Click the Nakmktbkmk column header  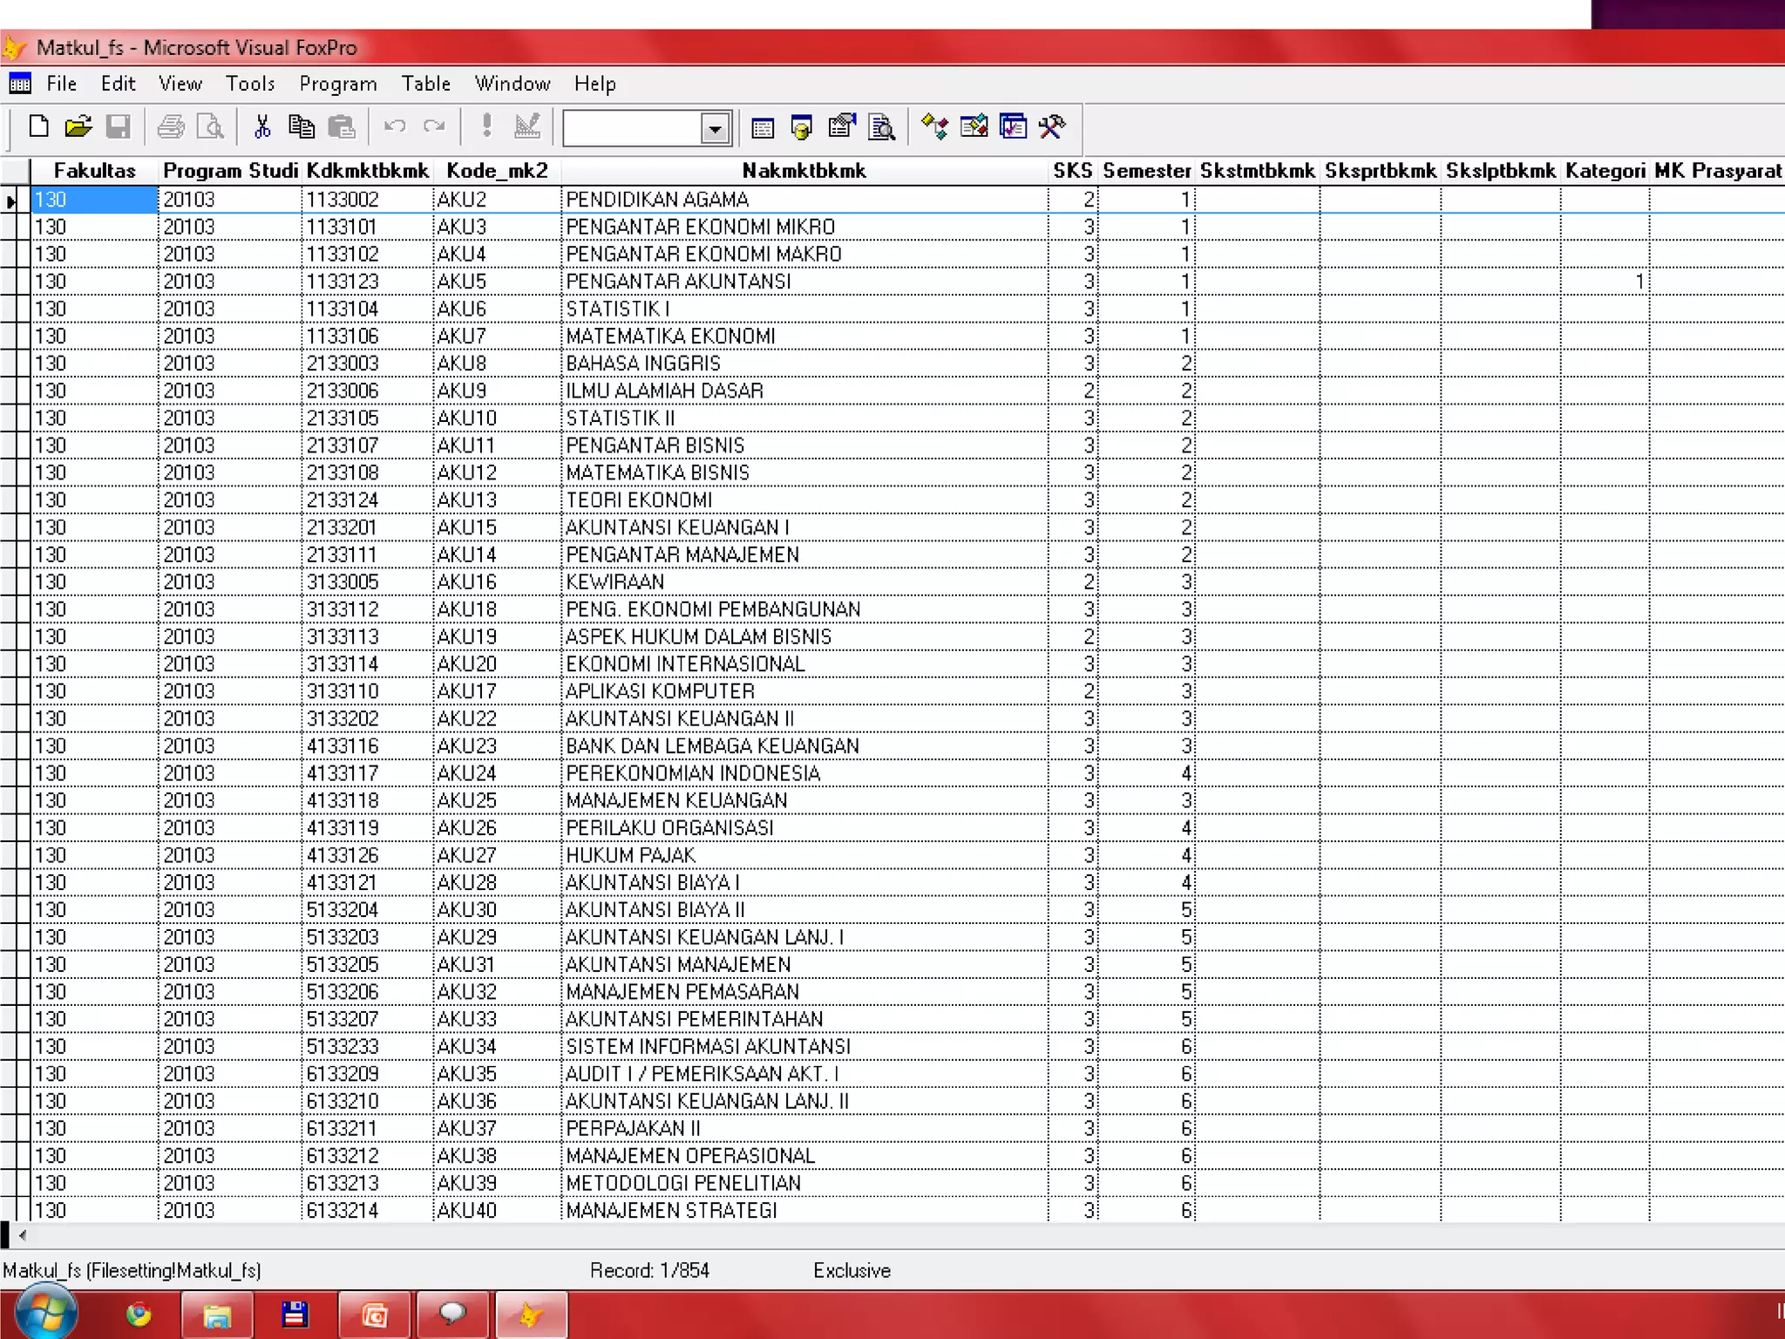click(804, 171)
